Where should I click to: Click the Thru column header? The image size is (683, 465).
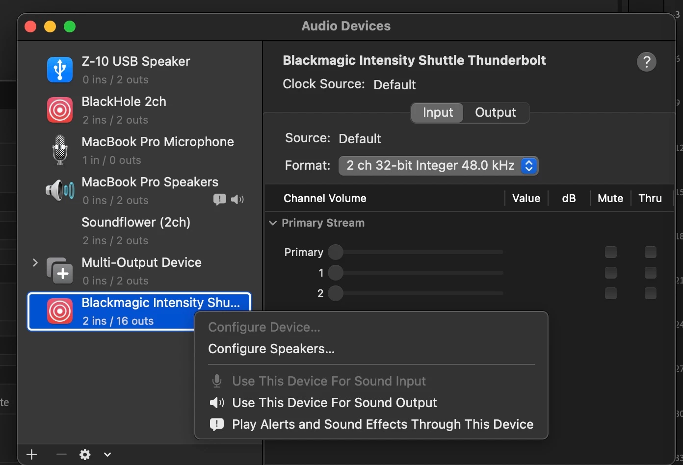tap(650, 198)
